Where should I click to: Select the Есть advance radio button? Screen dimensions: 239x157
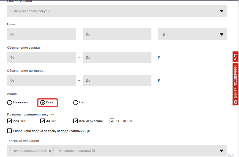43,103
